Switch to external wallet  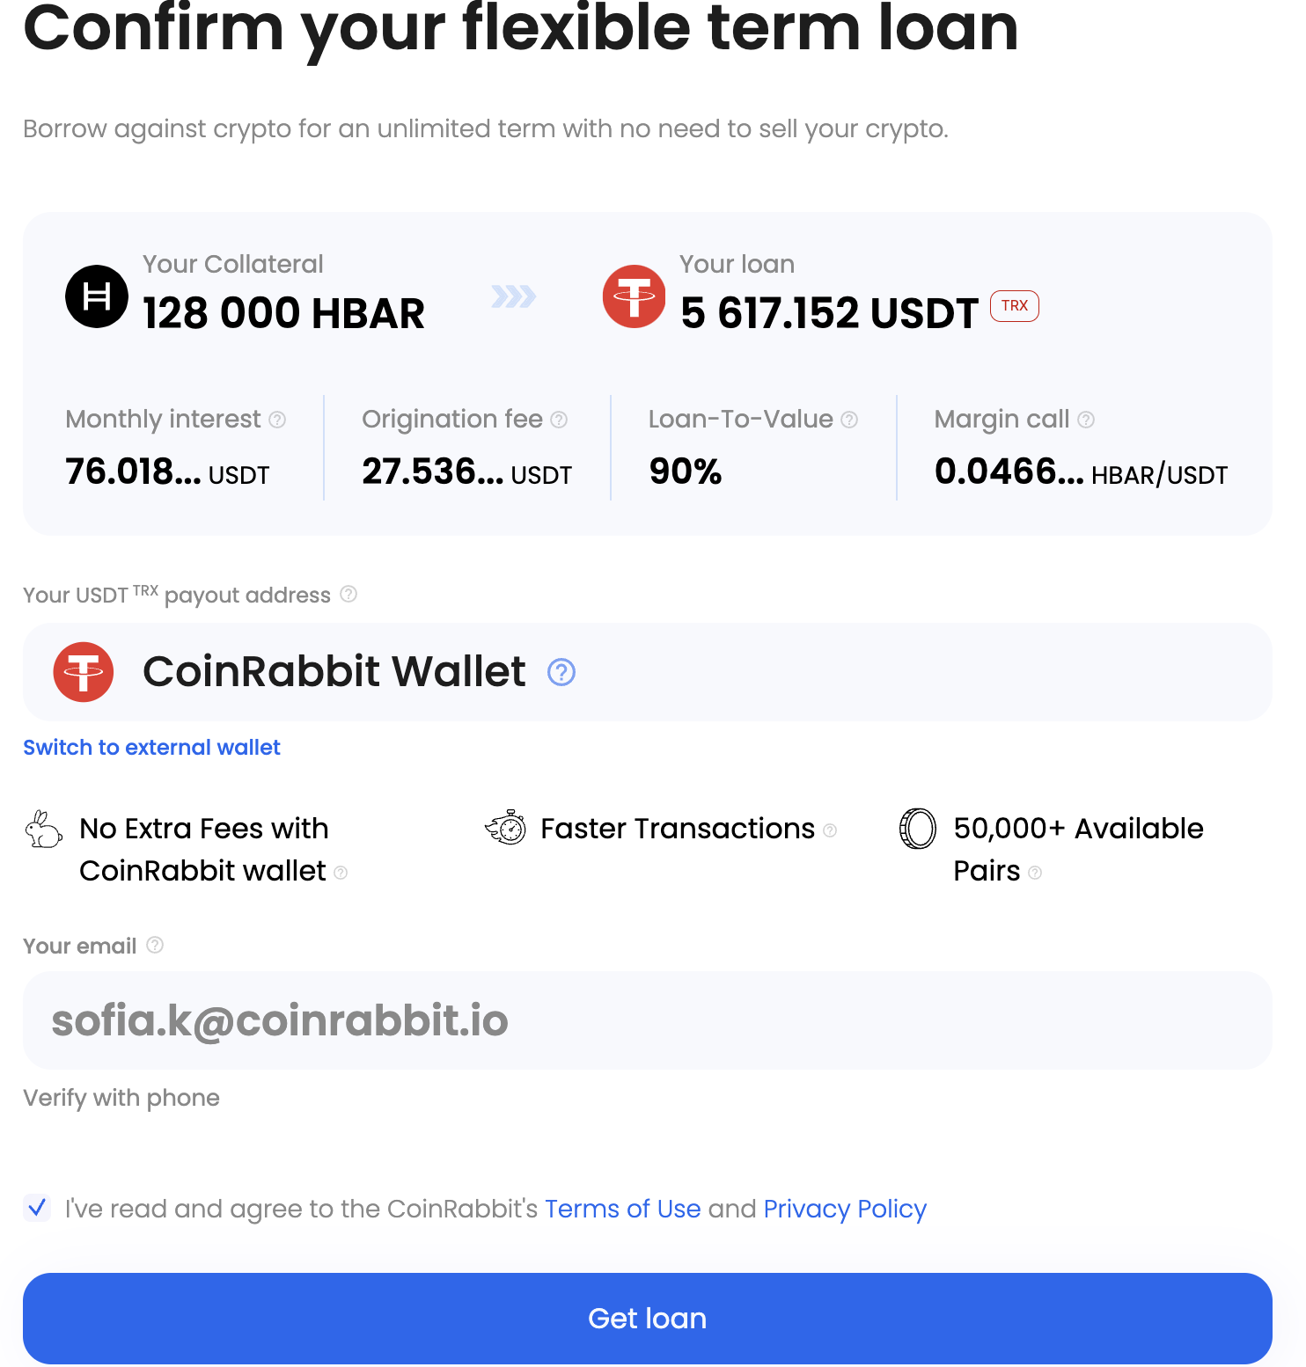click(150, 747)
